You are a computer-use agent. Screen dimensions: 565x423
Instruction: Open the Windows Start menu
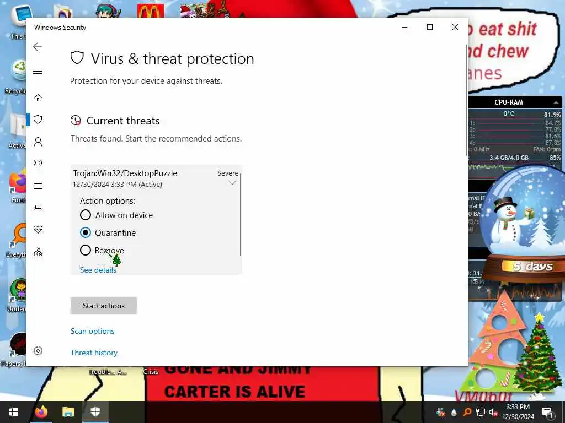click(x=13, y=412)
